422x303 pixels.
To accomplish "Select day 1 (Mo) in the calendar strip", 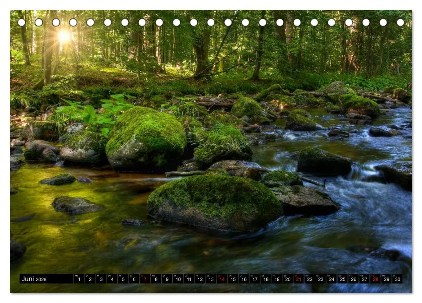I will [79, 279].
